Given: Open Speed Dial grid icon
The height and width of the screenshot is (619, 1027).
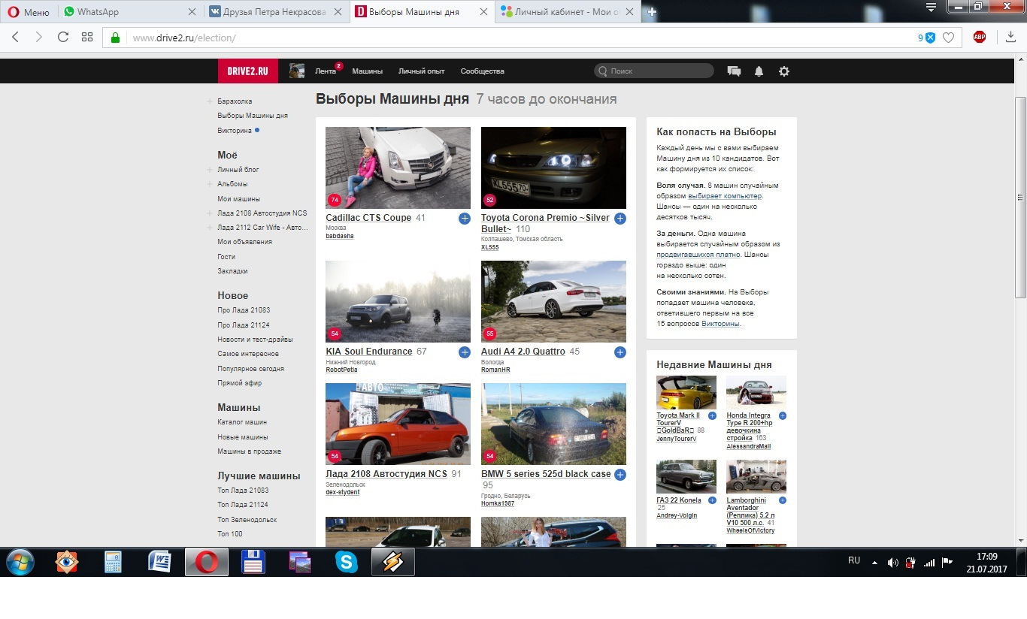Looking at the screenshot, I should point(87,37).
